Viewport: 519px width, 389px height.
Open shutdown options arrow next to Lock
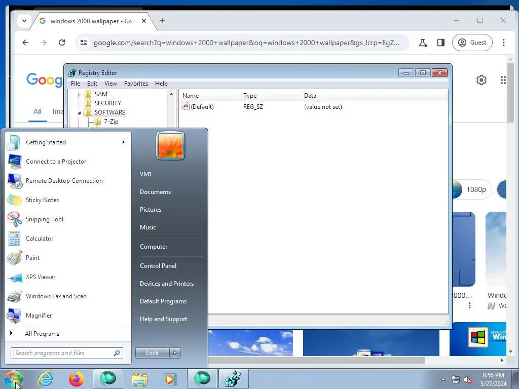tap(175, 353)
